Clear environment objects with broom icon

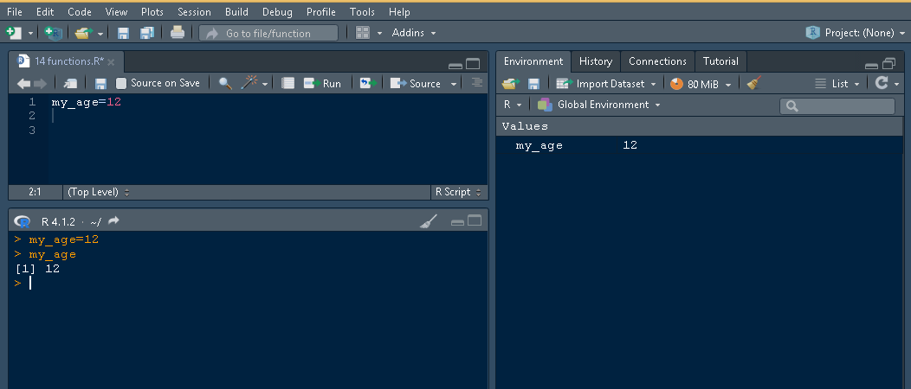point(754,84)
